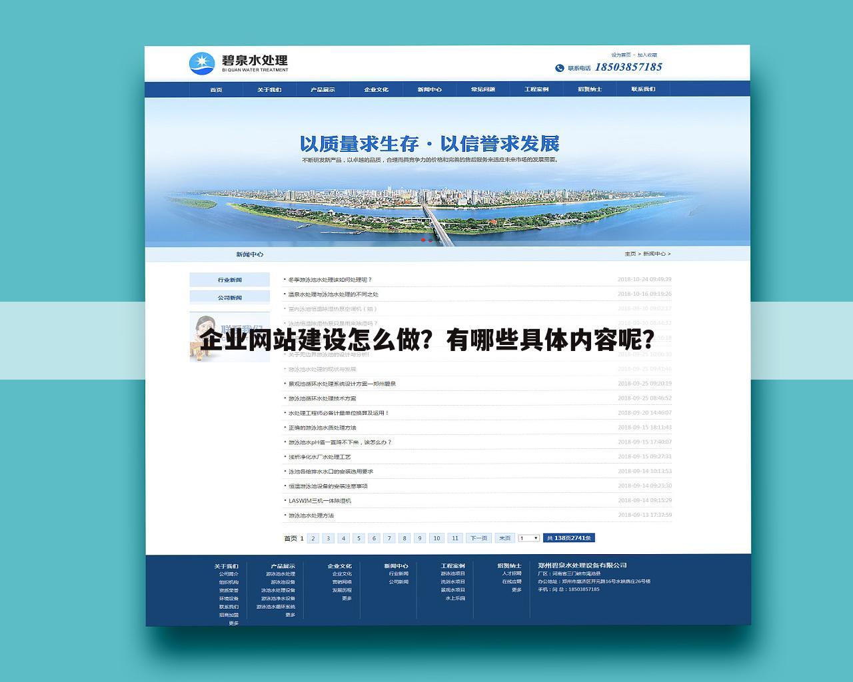The height and width of the screenshot is (682, 853).
Task: Open article 恒温游泳池设备的安装注意事项
Action: click(328, 486)
